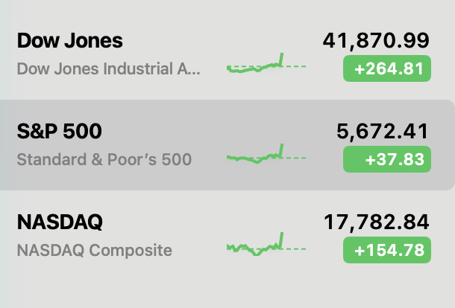
Task: Select the Dow Jones ticker name
Action: click(69, 41)
